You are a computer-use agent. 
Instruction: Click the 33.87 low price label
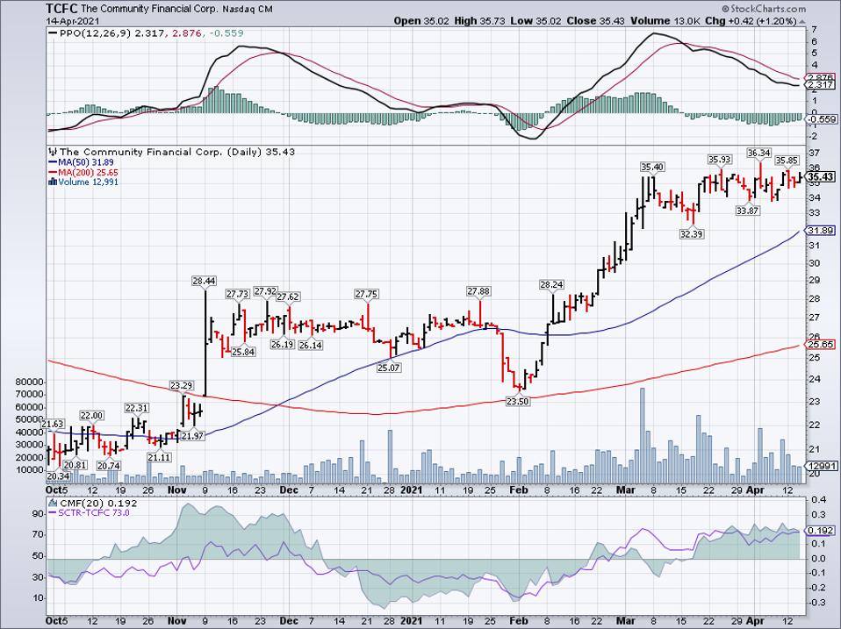[747, 211]
